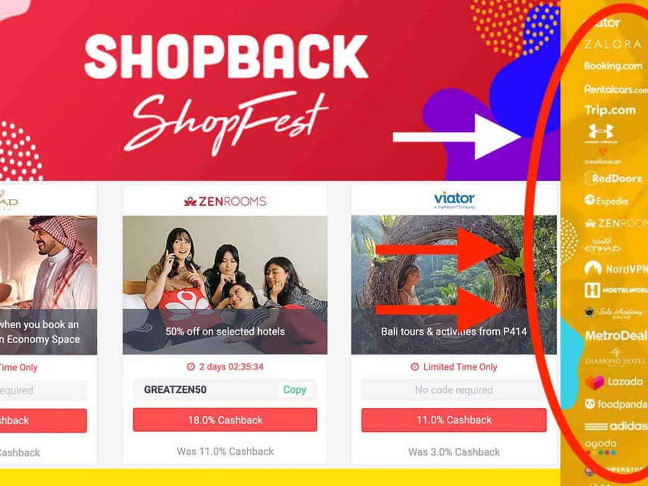648x486 pixels.
Task: Click the Under Armour logo in sidebar
Action: [601, 134]
